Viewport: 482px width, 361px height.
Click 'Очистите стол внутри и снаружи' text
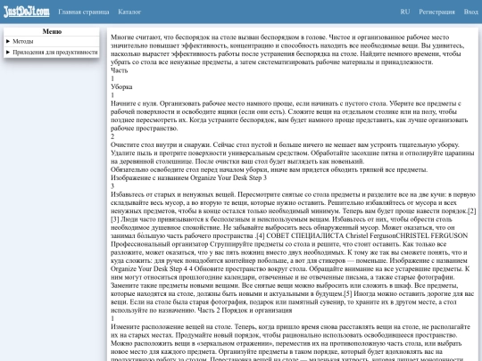tap(161, 144)
